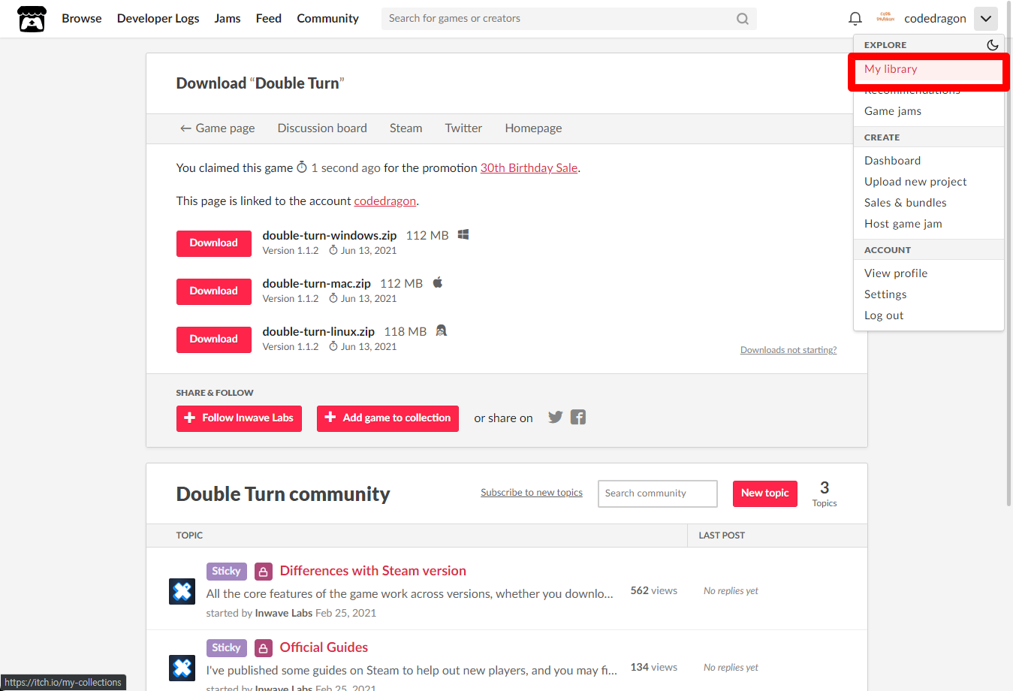Click the Differences topic lock icon
The height and width of the screenshot is (691, 1013).
[264, 572]
